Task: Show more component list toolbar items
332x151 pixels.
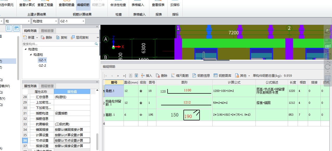Action: pyautogui.click(x=98, y=38)
